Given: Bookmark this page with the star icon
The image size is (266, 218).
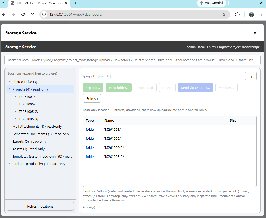Looking at the screenshot, I should (224, 14).
